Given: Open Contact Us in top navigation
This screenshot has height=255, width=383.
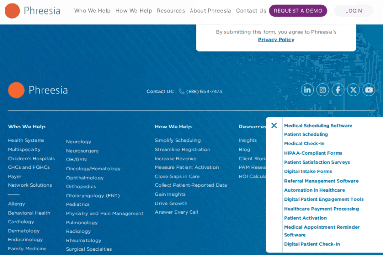Looking at the screenshot, I should point(251,11).
